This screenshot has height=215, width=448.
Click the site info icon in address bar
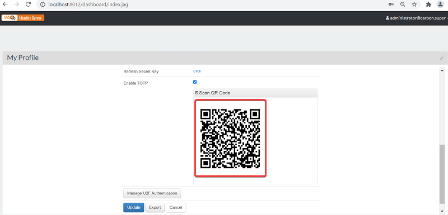(43, 5)
